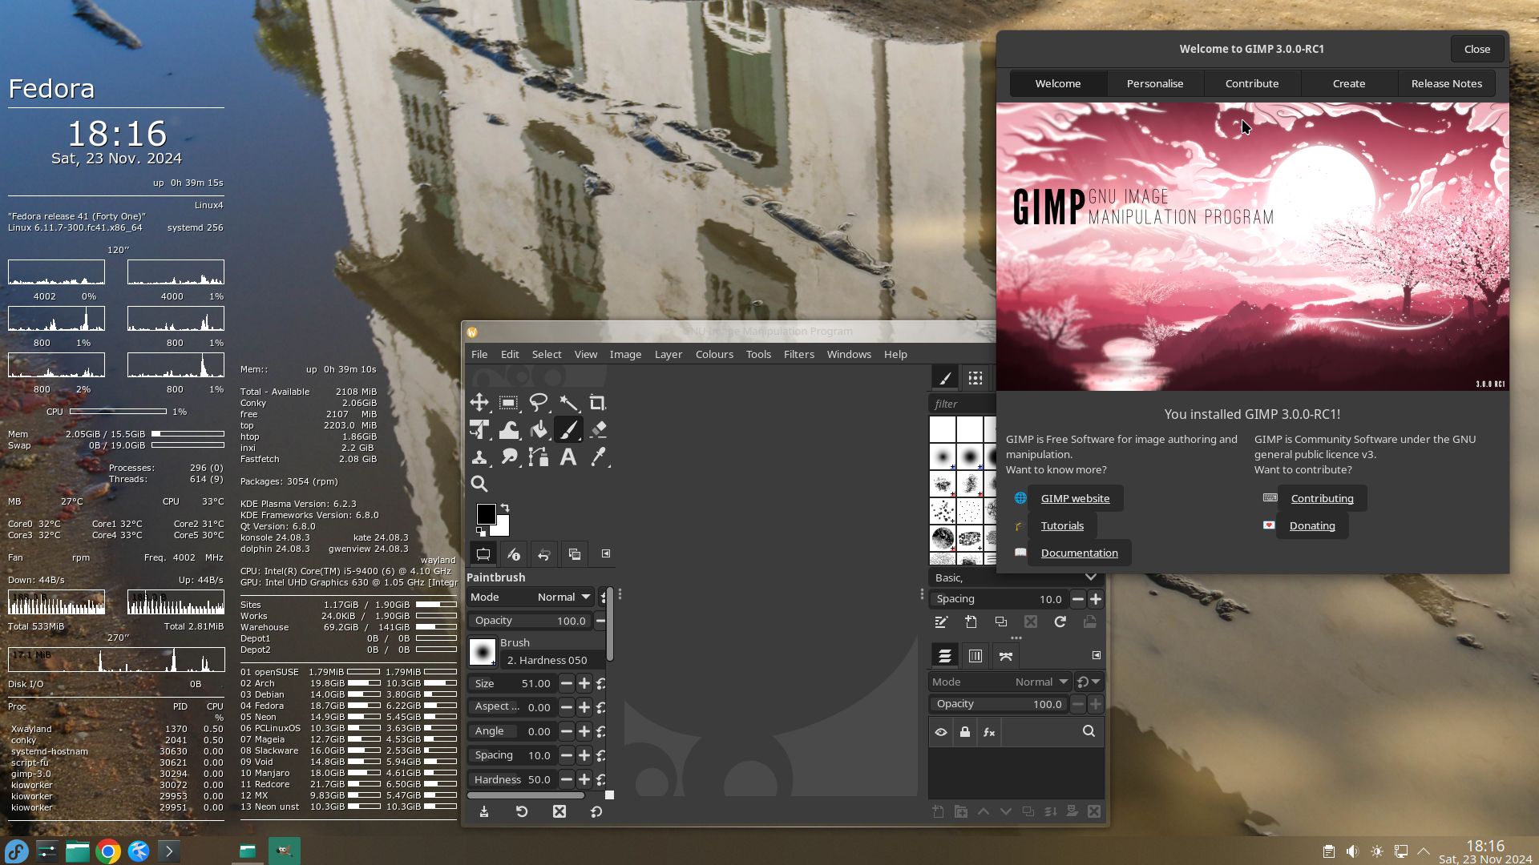Click restore tool preset icon
This screenshot has width=1539, height=865.
pos(522,812)
